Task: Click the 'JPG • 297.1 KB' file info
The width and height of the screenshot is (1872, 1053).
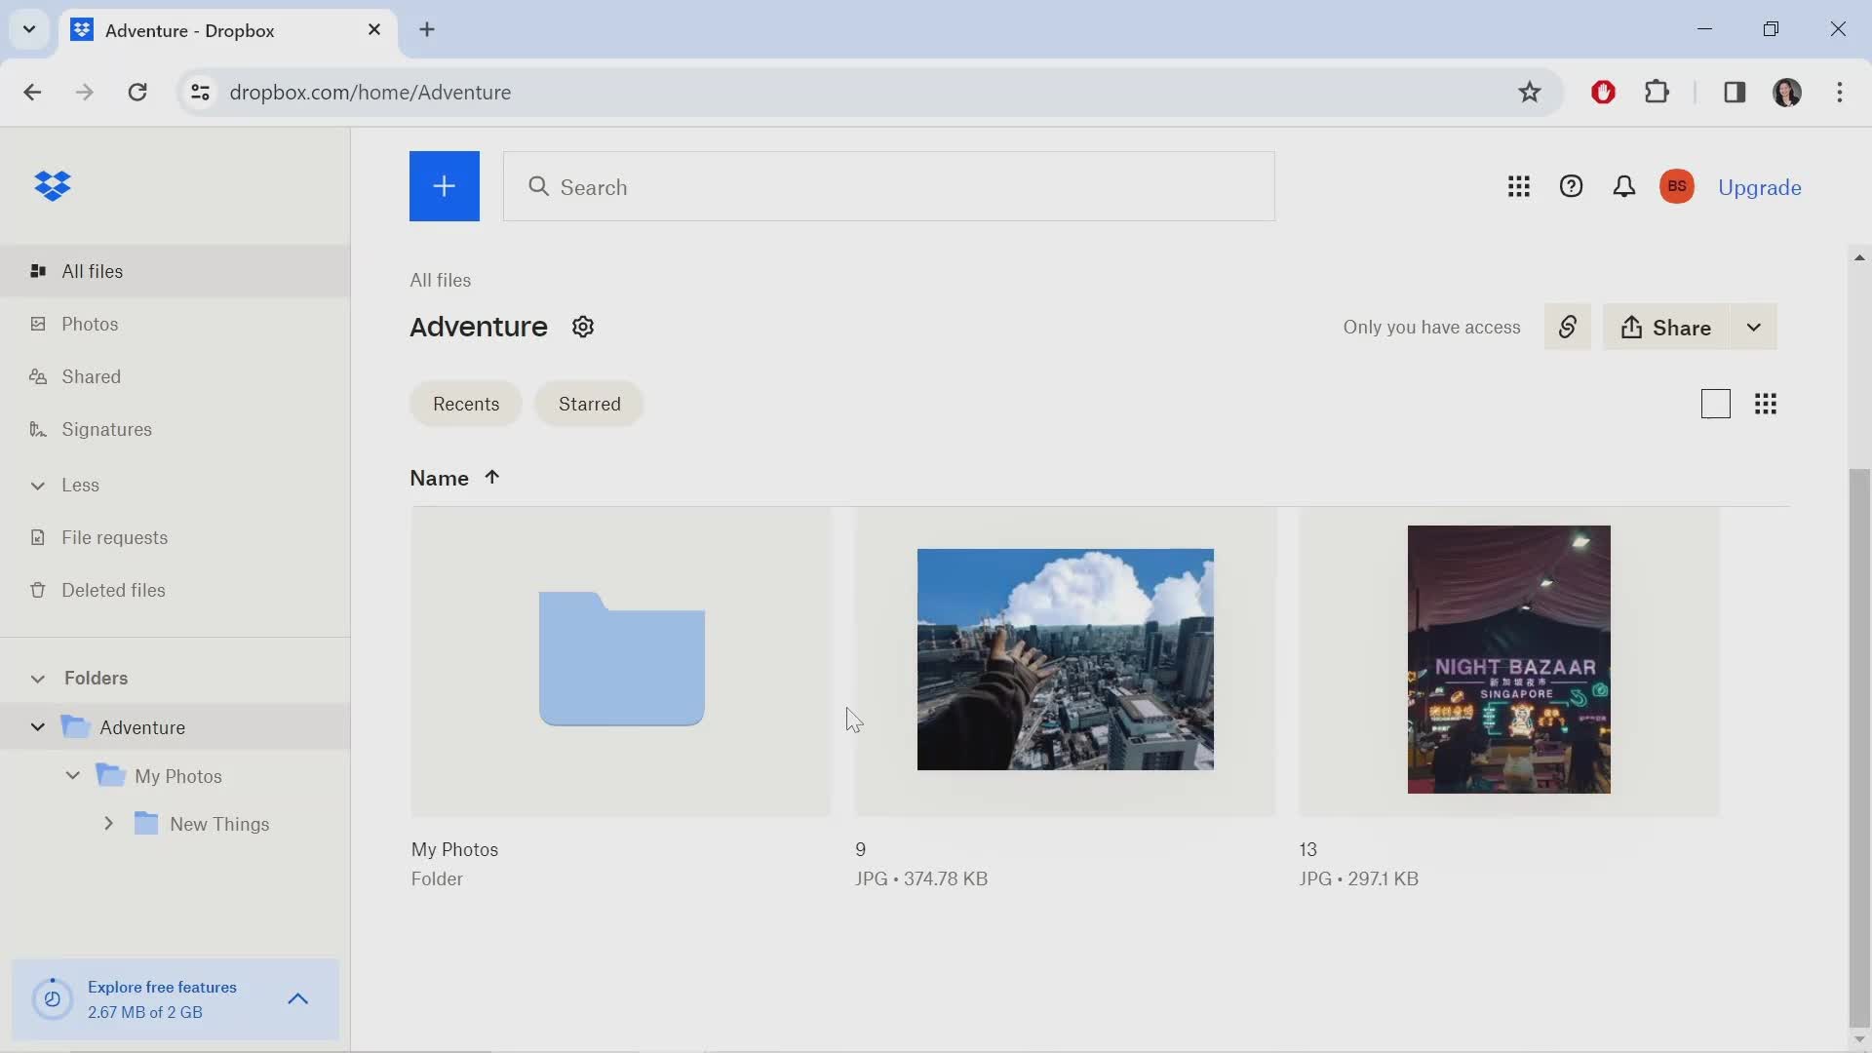Action: pos(1358,878)
